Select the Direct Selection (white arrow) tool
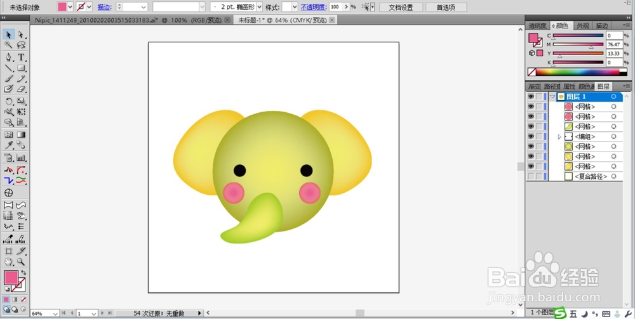This screenshot has height=319, width=635. coord(21,34)
